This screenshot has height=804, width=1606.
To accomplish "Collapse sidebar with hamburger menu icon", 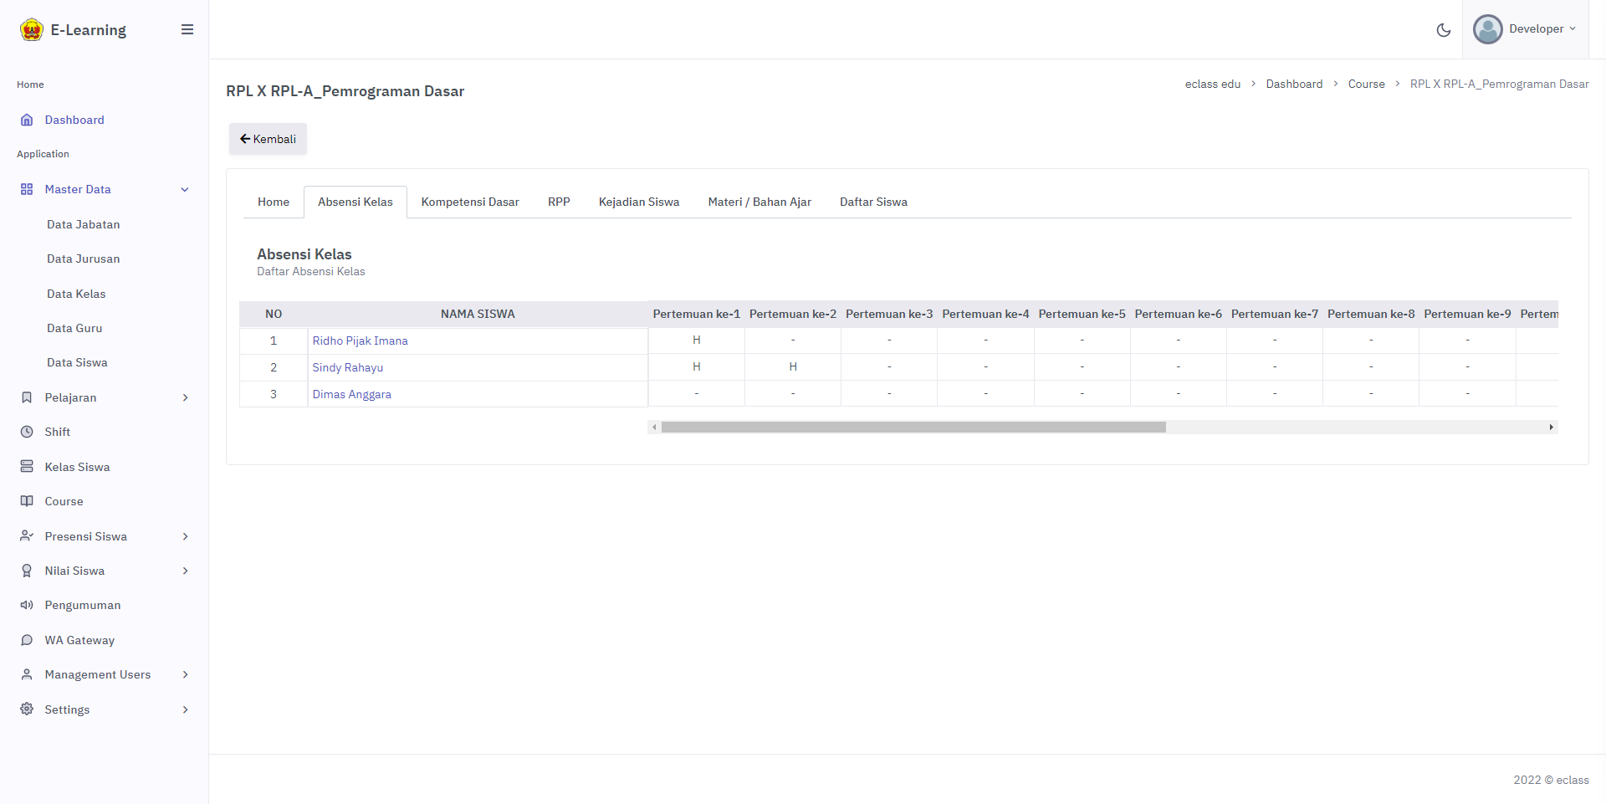I will tap(187, 29).
